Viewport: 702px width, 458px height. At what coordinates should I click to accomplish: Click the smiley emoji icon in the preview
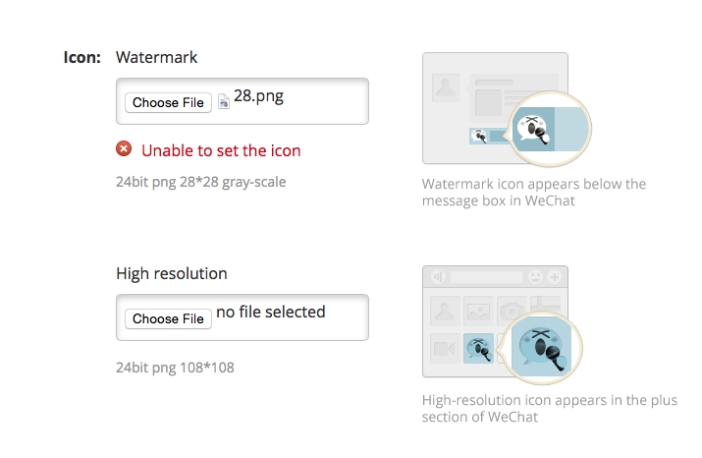(x=535, y=277)
